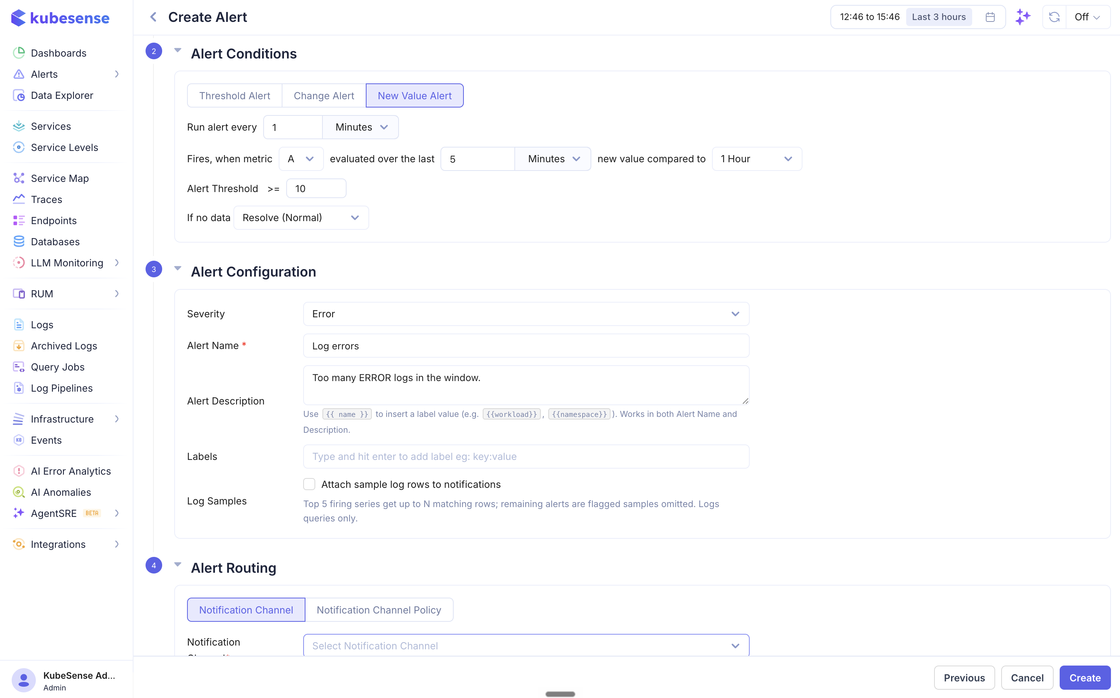1120x698 pixels.
Task: Click the AI sparkle assistant icon
Action: click(1023, 17)
